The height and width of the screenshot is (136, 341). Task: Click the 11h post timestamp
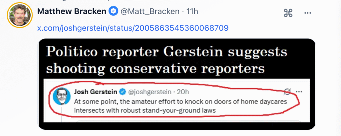pos(192,12)
